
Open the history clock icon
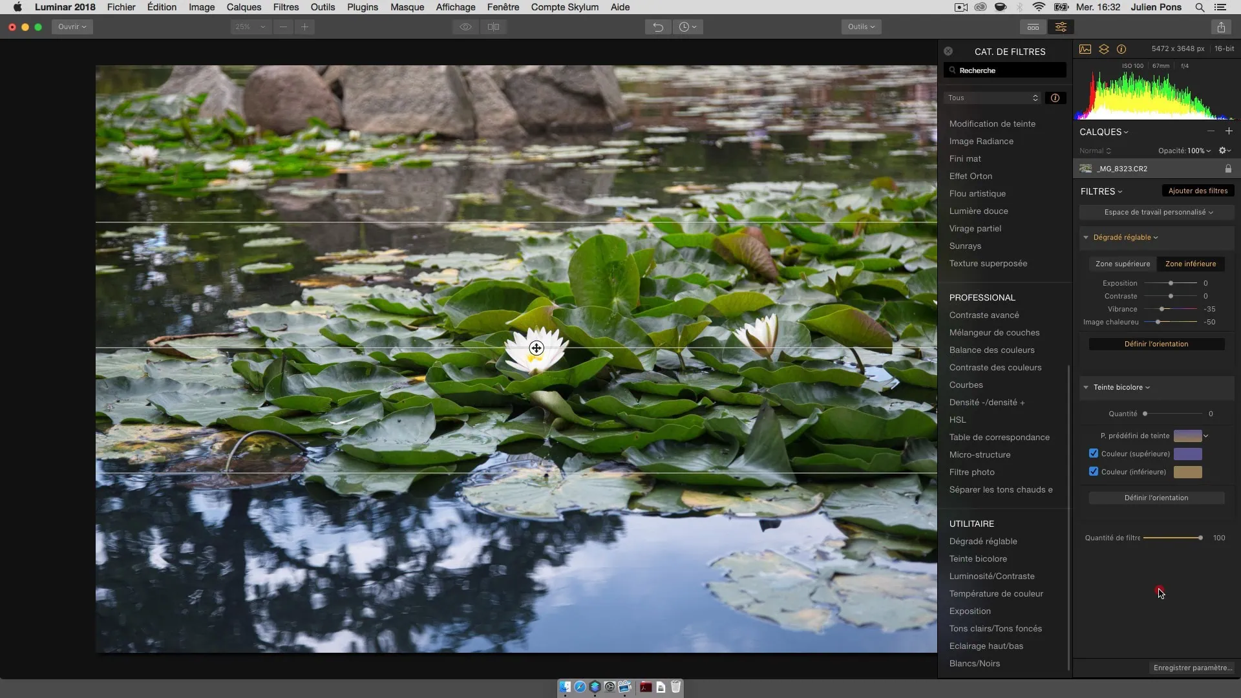tap(687, 26)
